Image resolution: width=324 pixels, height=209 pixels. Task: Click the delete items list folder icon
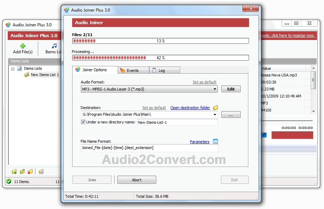[x=30, y=171]
